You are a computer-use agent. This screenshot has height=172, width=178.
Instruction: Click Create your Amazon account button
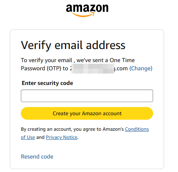point(87,113)
